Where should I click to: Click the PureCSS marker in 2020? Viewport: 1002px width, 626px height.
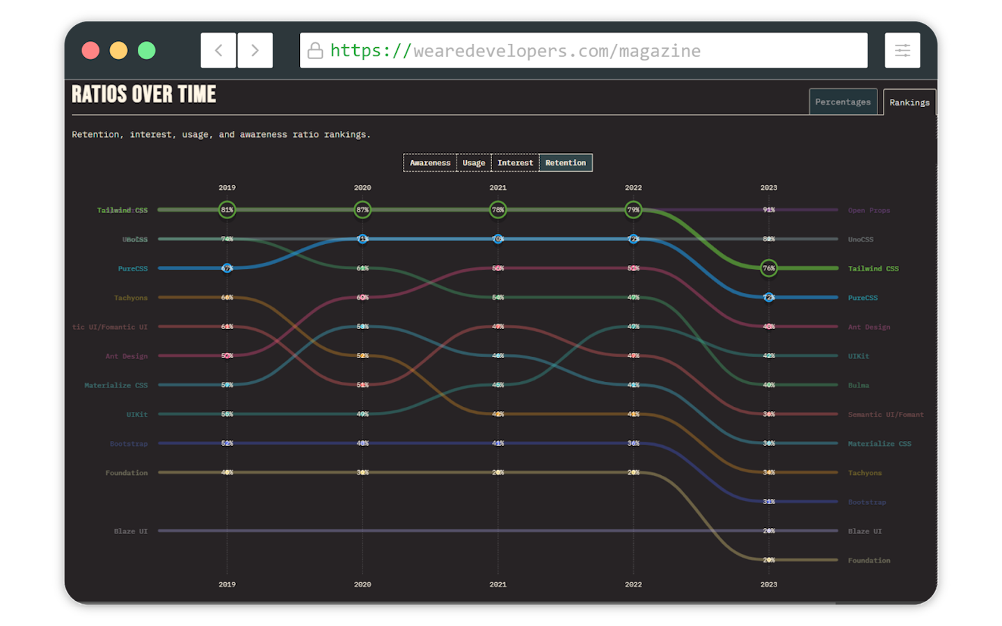pyautogui.click(x=363, y=239)
